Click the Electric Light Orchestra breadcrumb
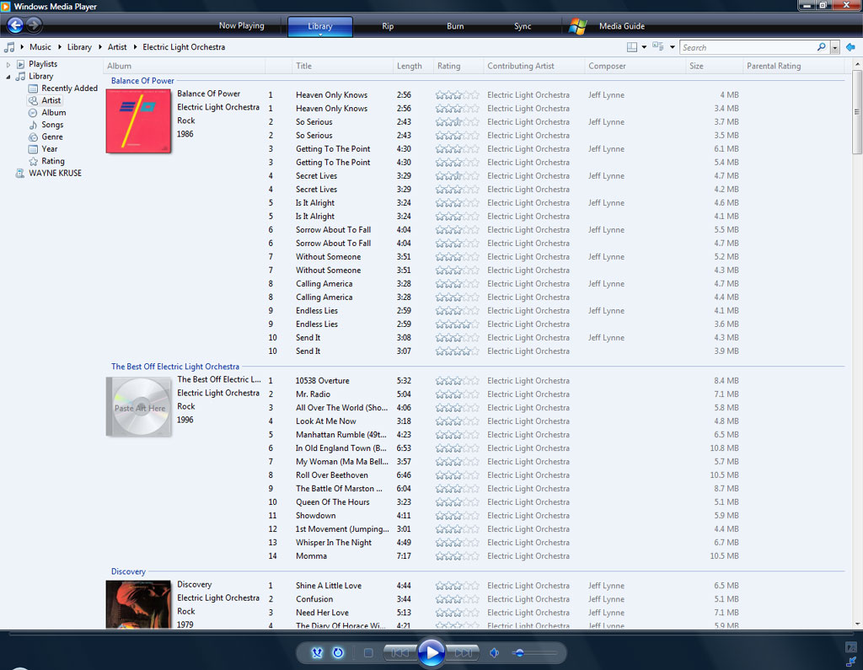This screenshot has width=863, height=670. pyautogui.click(x=184, y=47)
